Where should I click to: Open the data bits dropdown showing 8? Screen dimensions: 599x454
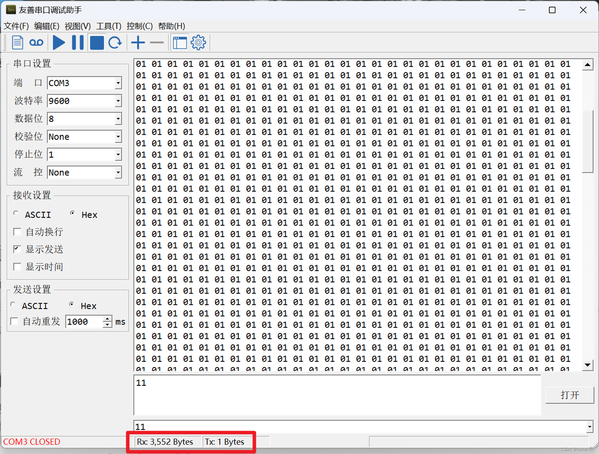click(x=118, y=119)
